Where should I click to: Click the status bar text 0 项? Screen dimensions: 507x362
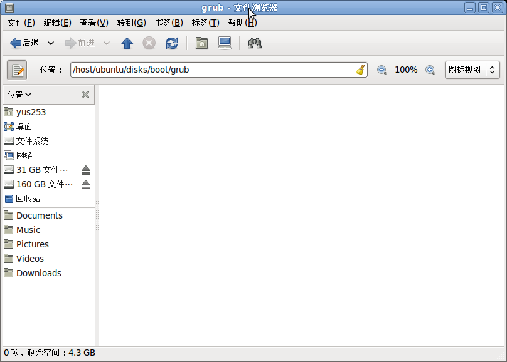[x=11, y=353]
